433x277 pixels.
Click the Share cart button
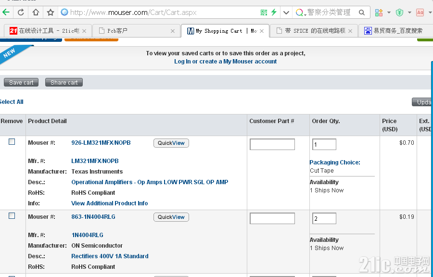(x=64, y=83)
